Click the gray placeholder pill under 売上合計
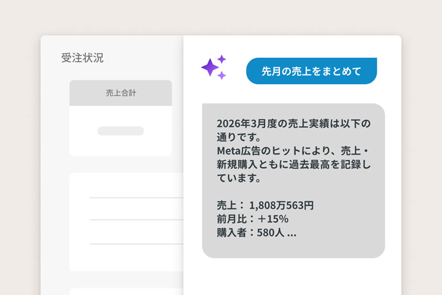 pyautogui.click(x=121, y=131)
